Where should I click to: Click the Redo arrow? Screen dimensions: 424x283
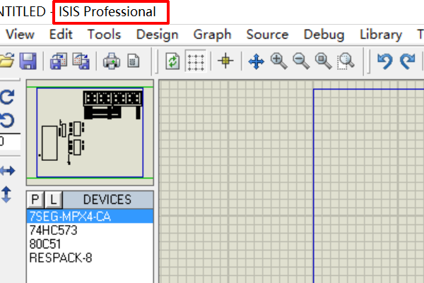[407, 61]
